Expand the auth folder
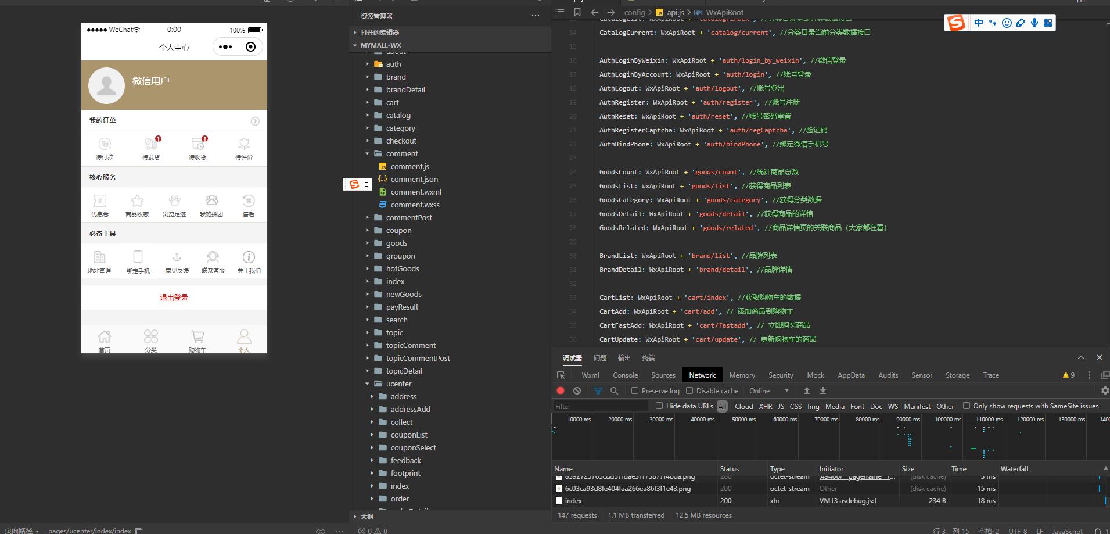The image size is (1110, 534). [x=367, y=64]
